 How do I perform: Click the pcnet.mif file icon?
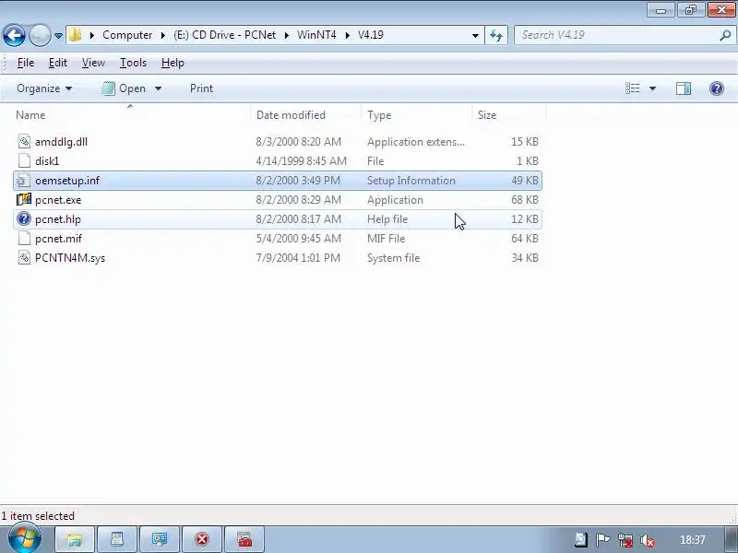pos(24,238)
